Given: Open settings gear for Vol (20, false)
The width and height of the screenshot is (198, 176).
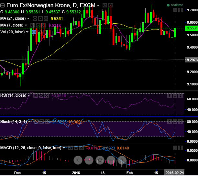Looking at the screenshot, I should click(39, 32).
